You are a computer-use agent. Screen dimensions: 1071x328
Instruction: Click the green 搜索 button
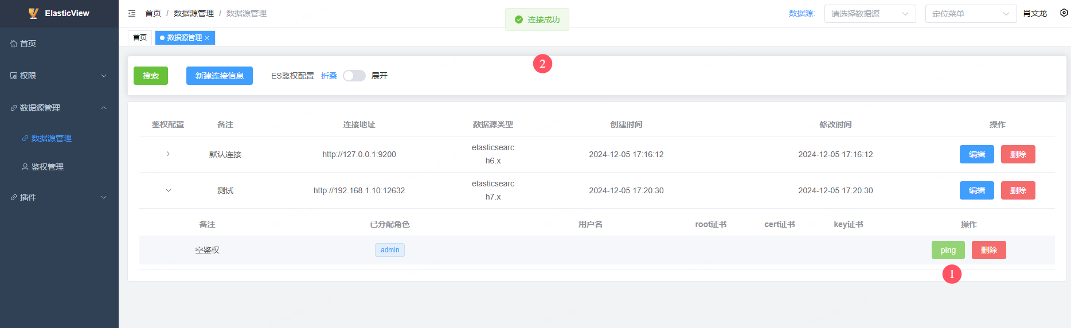[151, 76]
